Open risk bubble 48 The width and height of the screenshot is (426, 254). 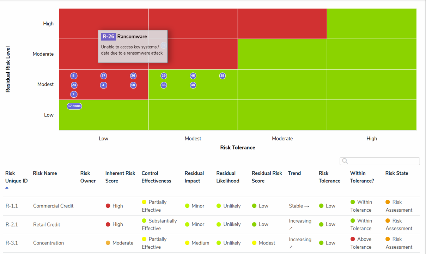[x=193, y=85]
